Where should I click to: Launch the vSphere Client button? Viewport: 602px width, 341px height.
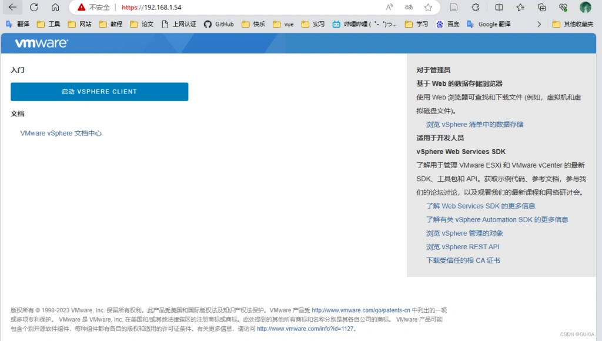tap(99, 92)
